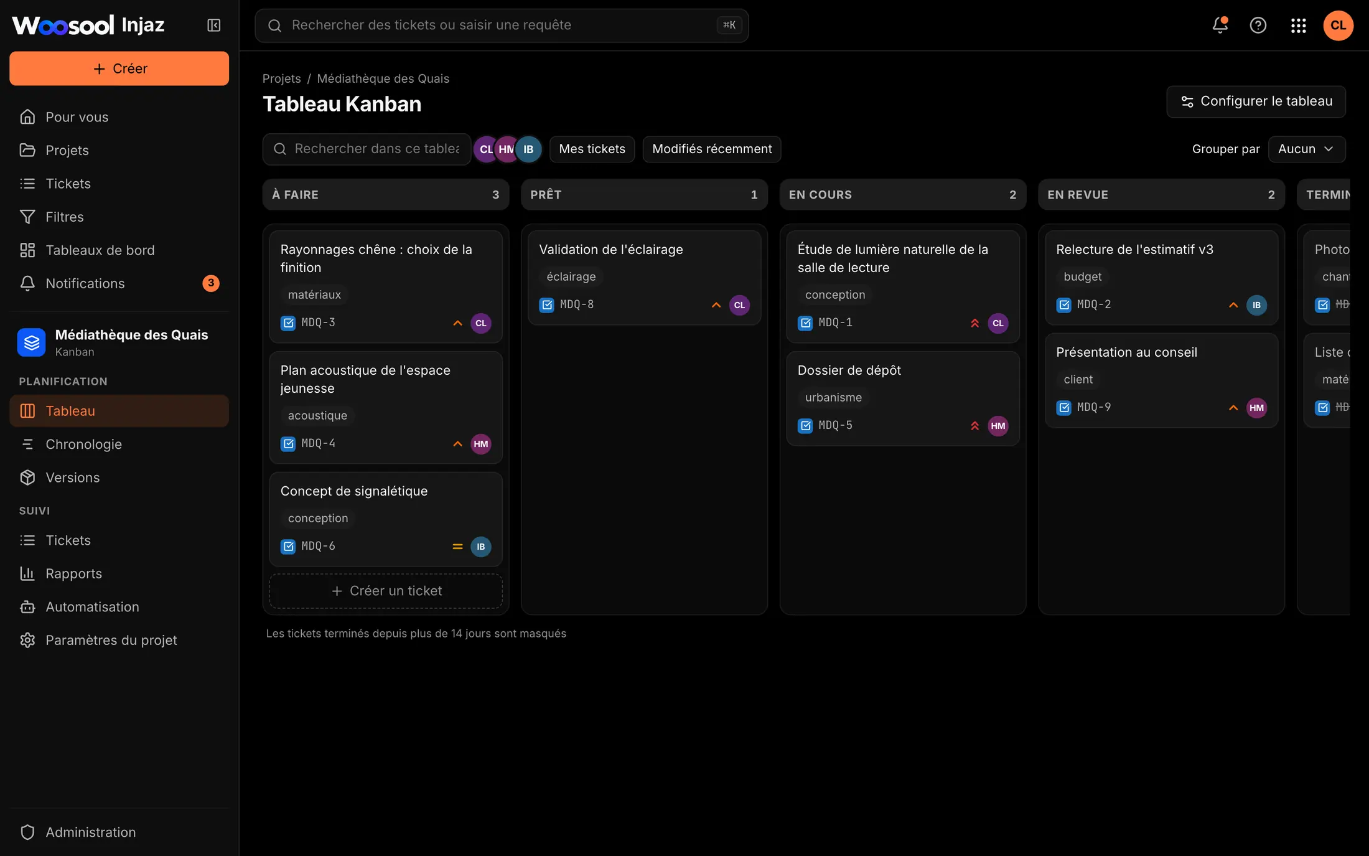Open Rapports in the sidebar
1369x856 pixels.
click(x=119, y=573)
